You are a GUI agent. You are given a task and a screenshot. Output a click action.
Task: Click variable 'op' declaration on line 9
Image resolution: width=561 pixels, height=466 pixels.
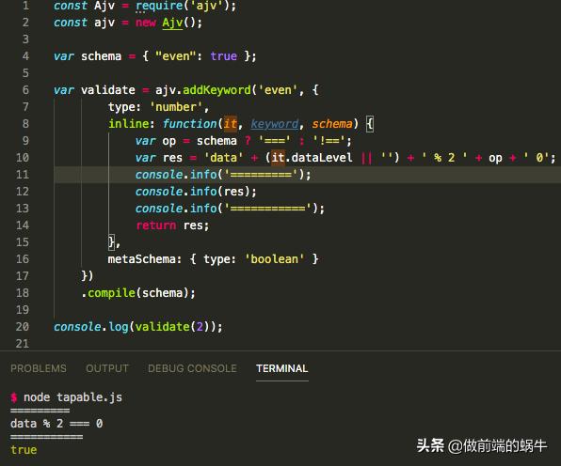(169, 141)
